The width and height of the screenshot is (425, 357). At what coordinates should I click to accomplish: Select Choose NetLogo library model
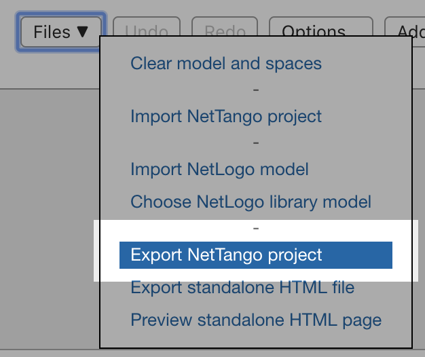point(251,202)
